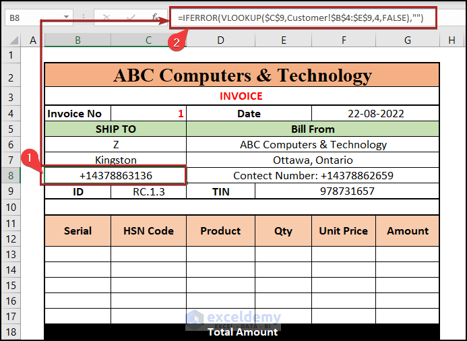Select row 18 header

[x=11, y=332]
